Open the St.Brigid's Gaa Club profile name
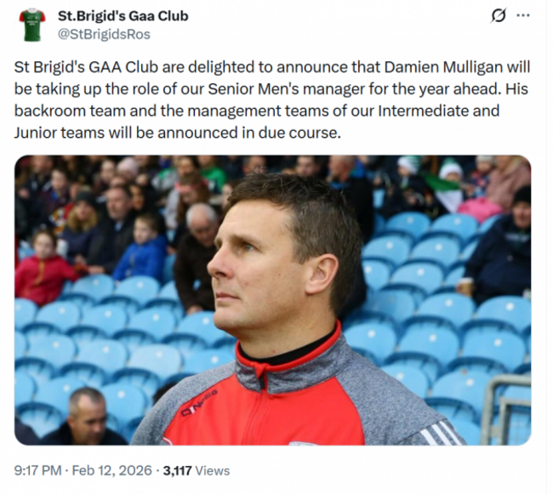The height and width of the screenshot is (494, 553). pyautogui.click(x=123, y=15)
